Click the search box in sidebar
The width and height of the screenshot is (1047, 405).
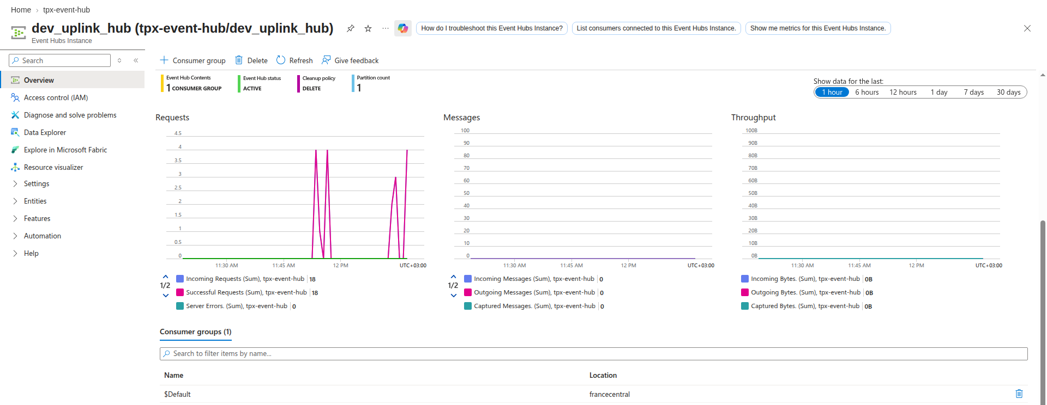[60, 60]
